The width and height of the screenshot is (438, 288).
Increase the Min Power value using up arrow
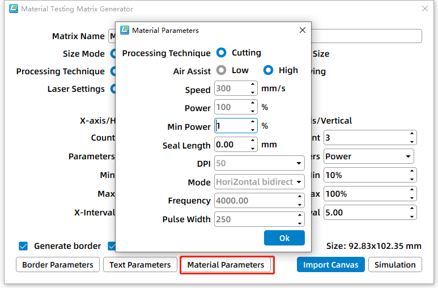[253, 122]
